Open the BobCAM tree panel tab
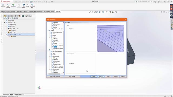Image resolution: width=173 pixels, height=97 pixels. tap(23, 16)
